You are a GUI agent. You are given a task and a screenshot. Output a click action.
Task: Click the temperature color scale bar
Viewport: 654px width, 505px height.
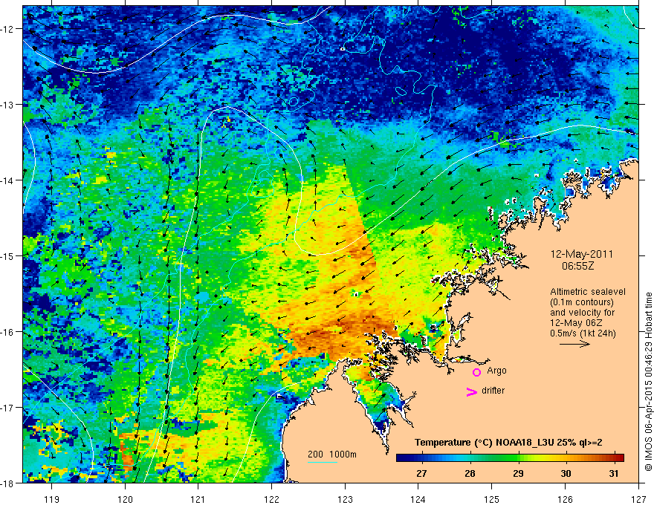coord(510,458)
